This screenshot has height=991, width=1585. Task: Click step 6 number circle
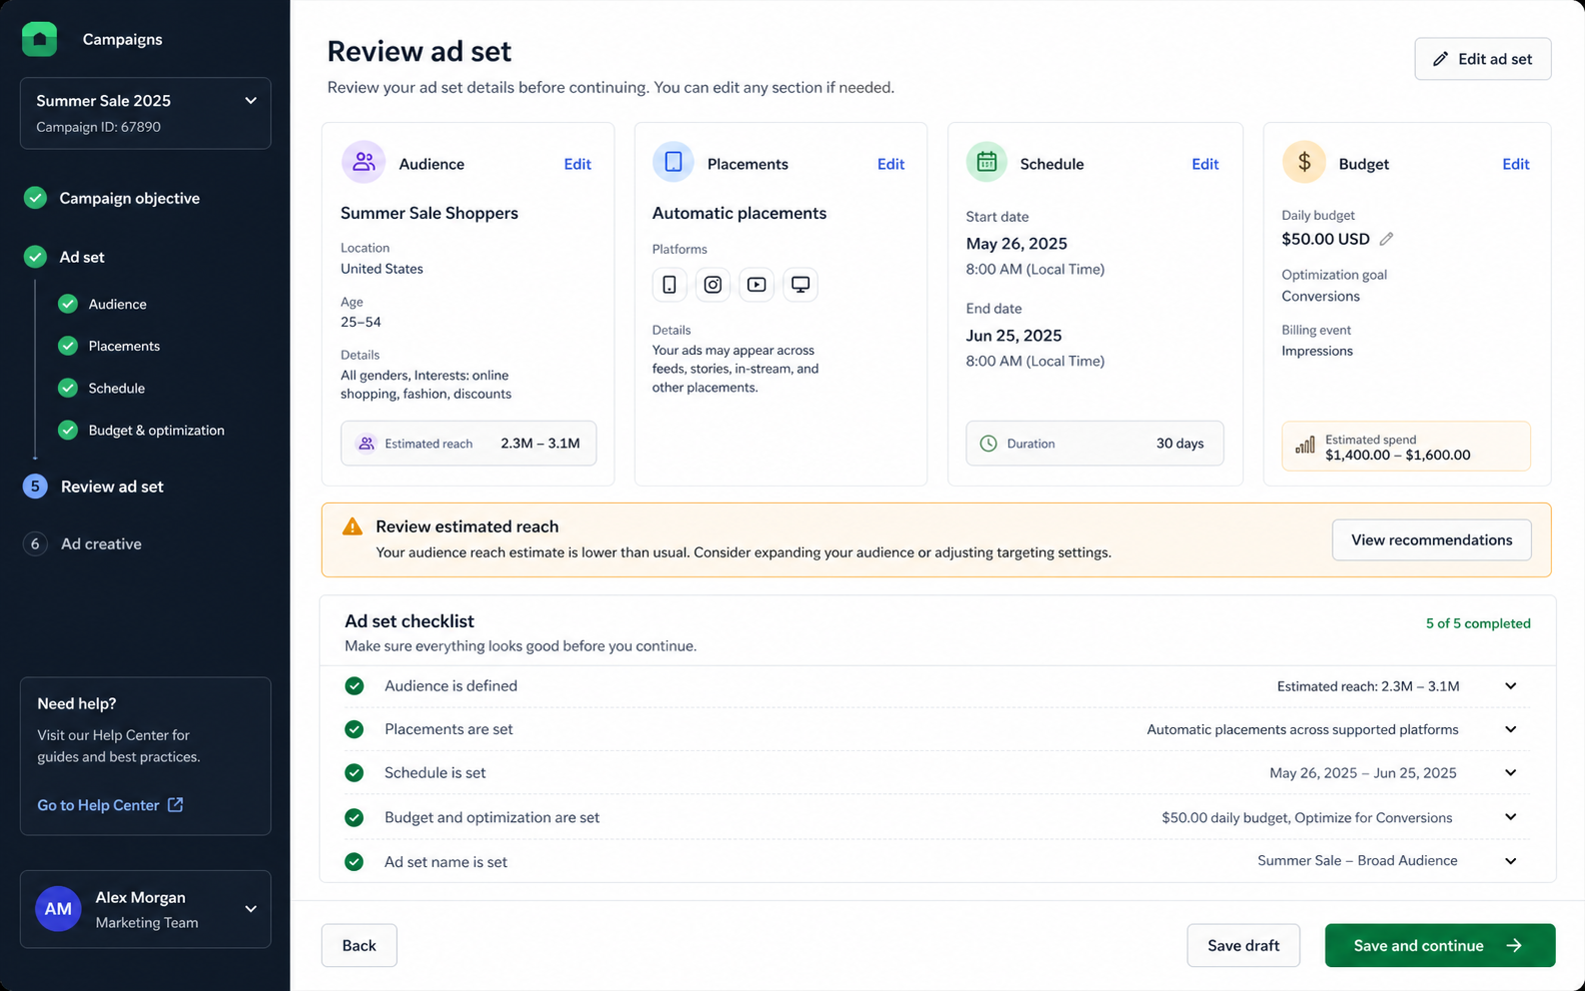(35, 543)
